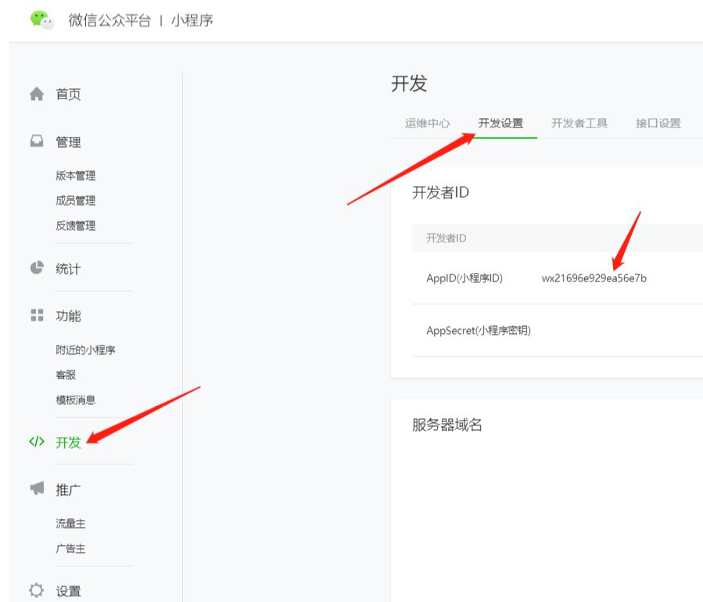Go to 广告主 page
The height and width of the screenshot is (602, 703).
pos(70,548)
